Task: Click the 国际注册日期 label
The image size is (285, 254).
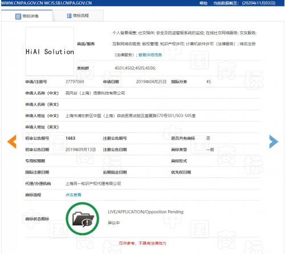Action: click(x=37, y=172)
